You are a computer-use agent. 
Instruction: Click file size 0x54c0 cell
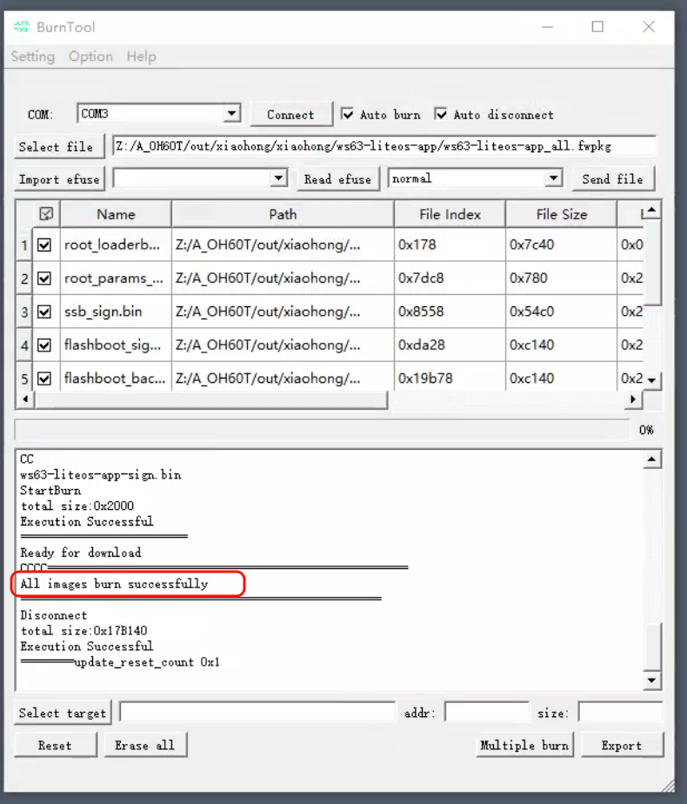(x=562, y=312)
